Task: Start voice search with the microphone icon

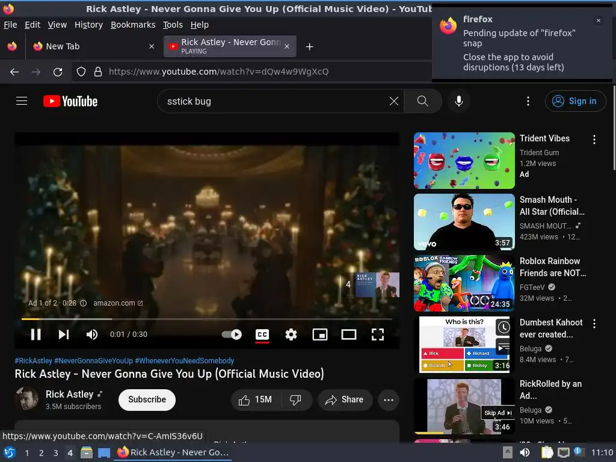Action: click(x=458, y=101)
